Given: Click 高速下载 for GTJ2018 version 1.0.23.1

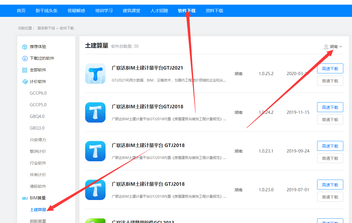Looking at the screenshot, I should 330,146.
